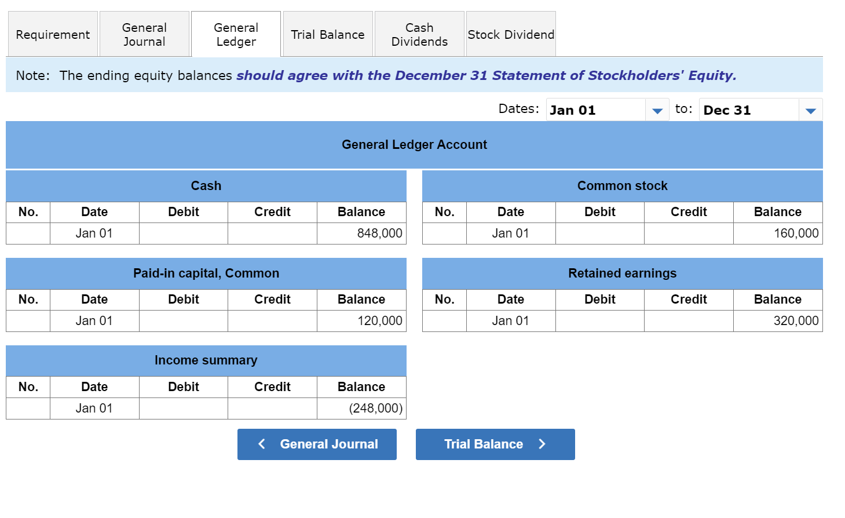Click the No. cell in the Retained earnings row
845x518 pixels.
[444, 320]
